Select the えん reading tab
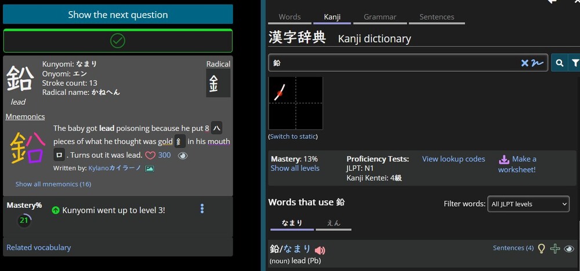580x271 pixels. (333, 223)
